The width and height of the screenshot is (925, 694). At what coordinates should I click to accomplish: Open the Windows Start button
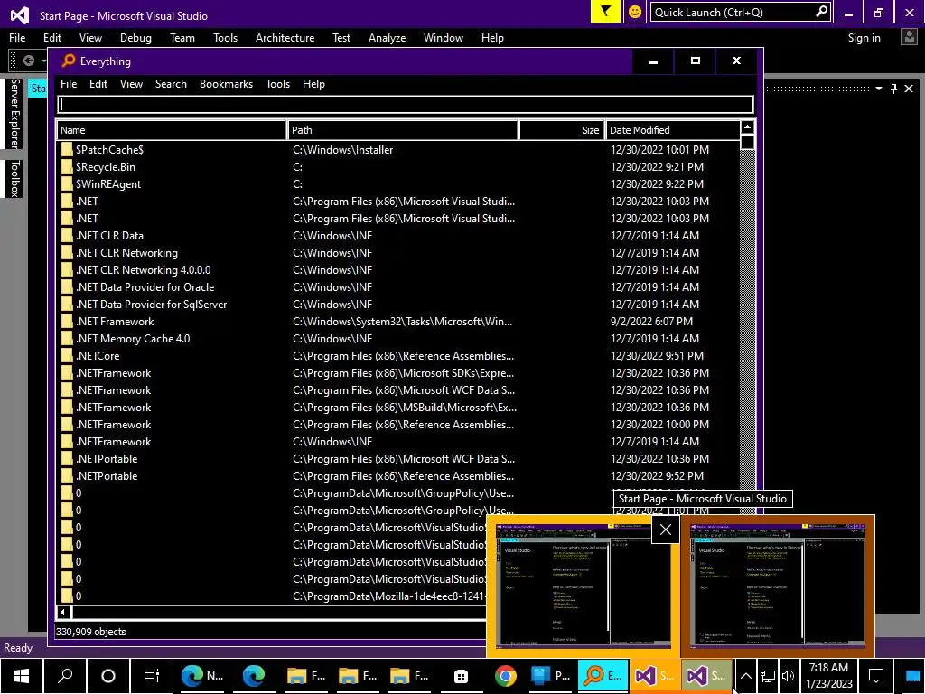tap(22, 676)
